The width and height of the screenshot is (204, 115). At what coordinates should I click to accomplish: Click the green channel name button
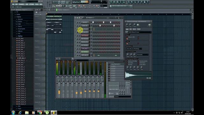[85, 52]
